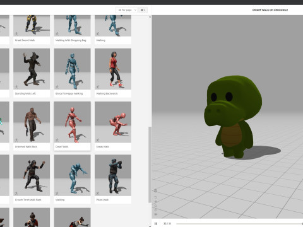Select the Great Sword Walk thumbnail
Screen dimensions: 303x227
tap(32, 26)
